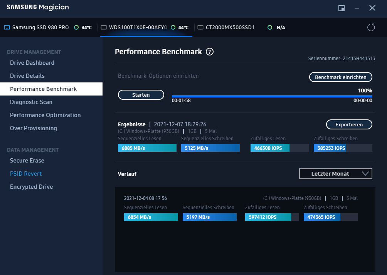The height and width of the screenshot is (275, 387).
Task: Click the Samsung SSD 980 PRO drive icon
Action: tap(7, 27)
